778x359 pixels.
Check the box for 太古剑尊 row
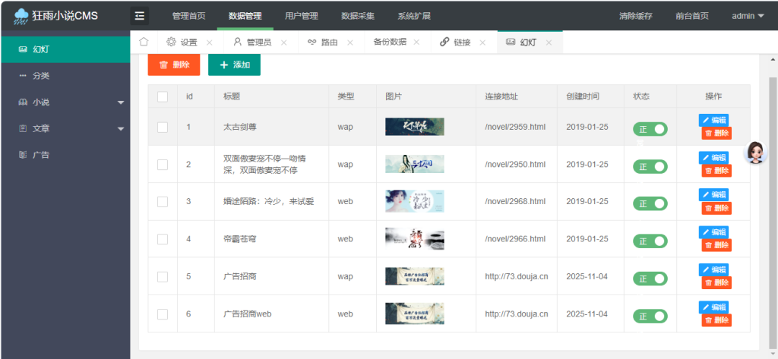coord(163,127)
